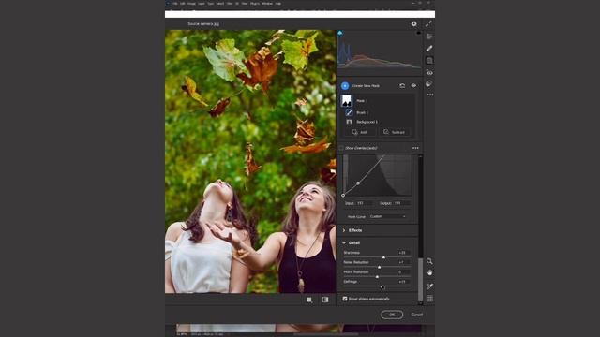Click the invert mask icon beside Create New Mask
The image size is (600, 337).
[x=402, y=85]
